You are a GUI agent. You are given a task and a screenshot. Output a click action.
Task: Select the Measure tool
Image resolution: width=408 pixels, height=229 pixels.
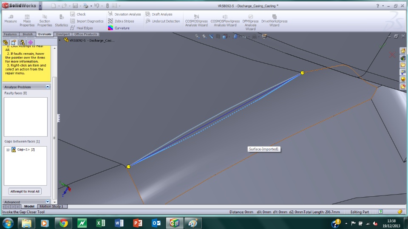click(11, 19)
